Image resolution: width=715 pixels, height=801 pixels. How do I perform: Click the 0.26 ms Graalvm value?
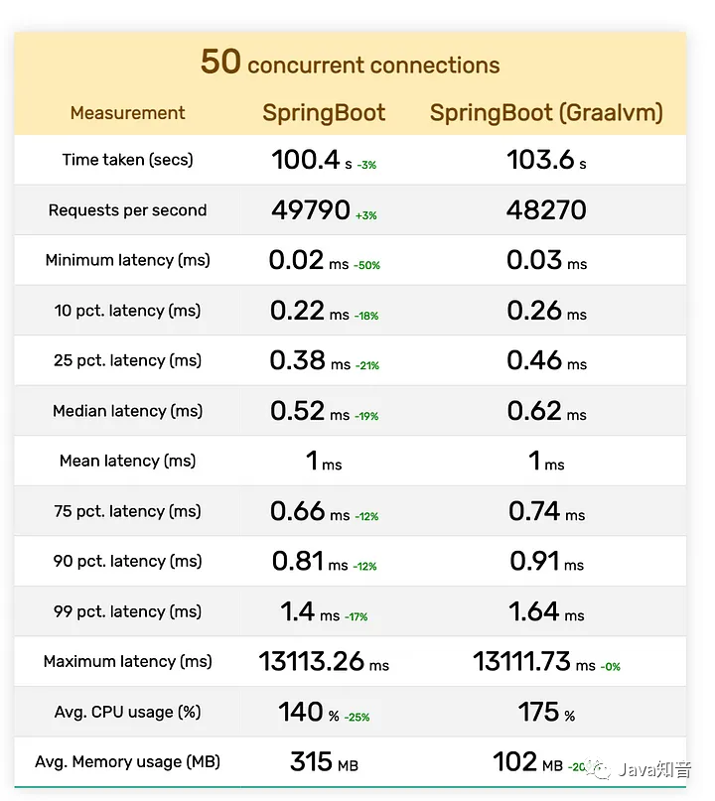point(546,311)
